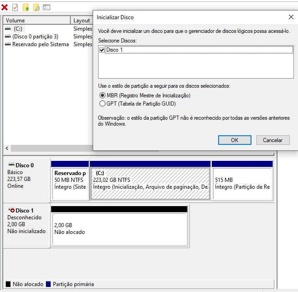298x292 pixels.
Task: Sort by the Volume column header
Action: click(37, 21)
